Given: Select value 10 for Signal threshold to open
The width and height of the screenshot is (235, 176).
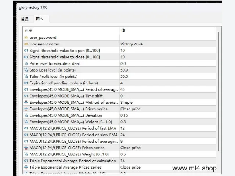Looking at the screenshot, I should [123, 51].
